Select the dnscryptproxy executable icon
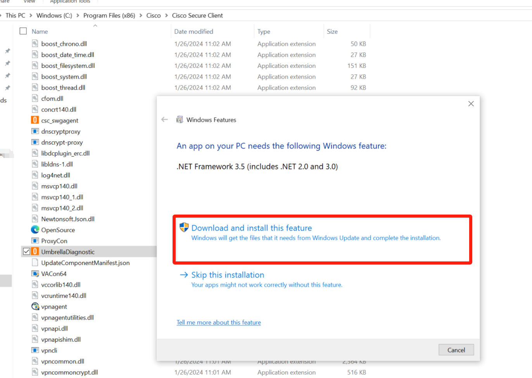532x378 pixels. tap(35, 131)
